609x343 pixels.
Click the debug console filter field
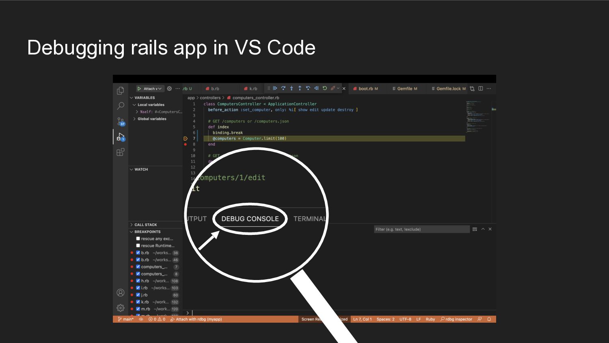421,229
